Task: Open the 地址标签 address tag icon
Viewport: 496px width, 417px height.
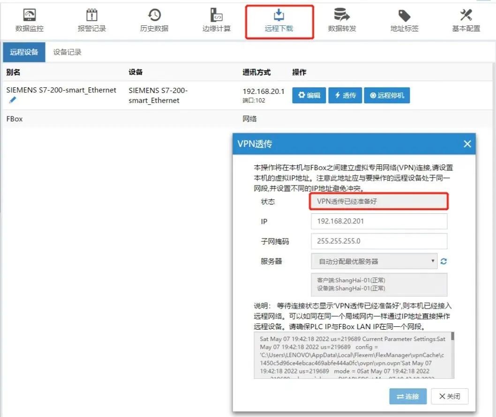Action: pos(404,21)
